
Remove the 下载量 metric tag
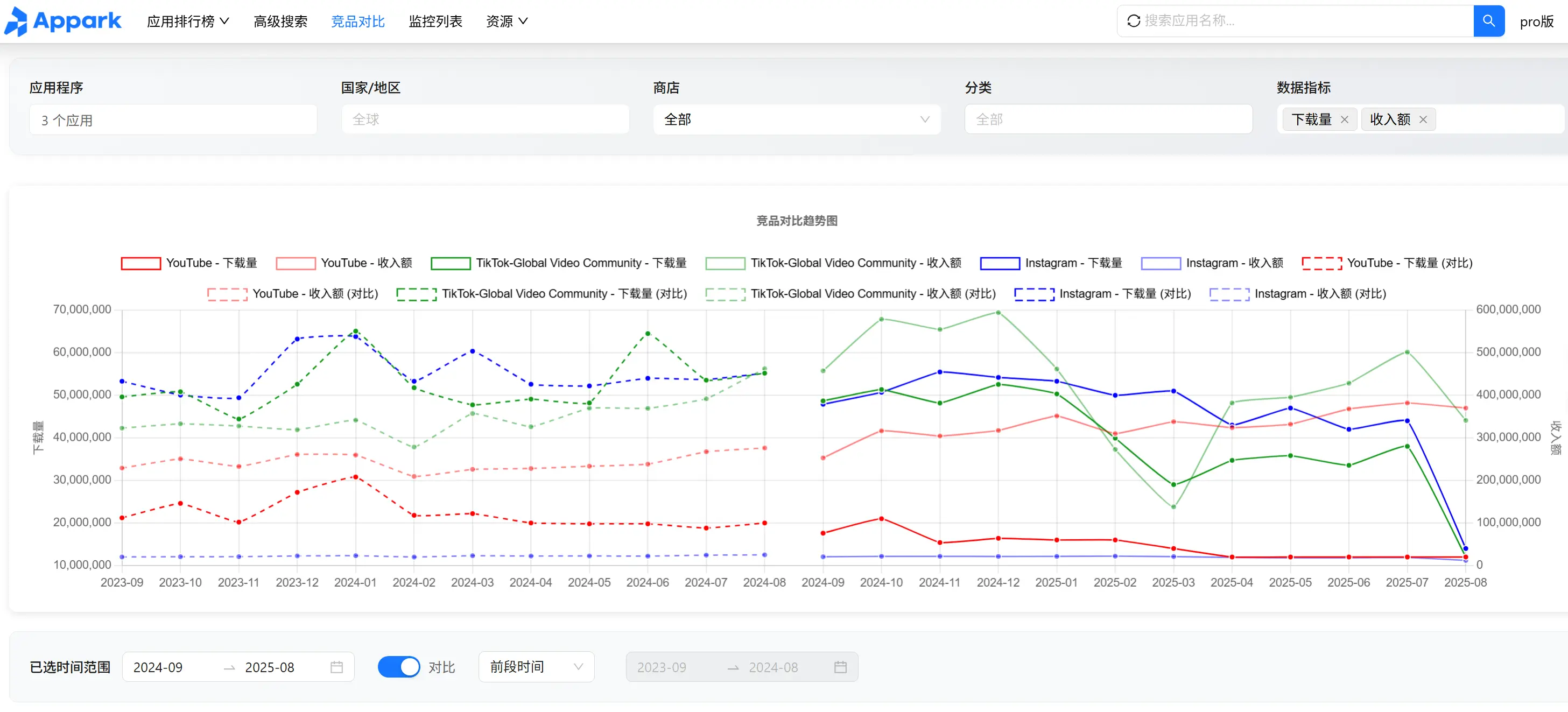click(x=1344, y=120)
